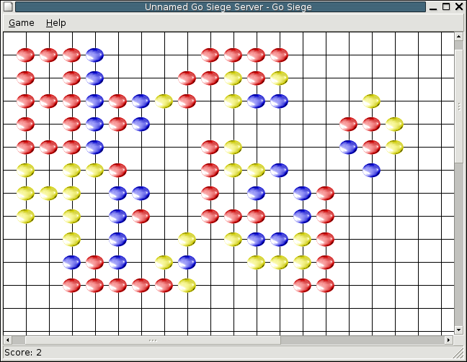Click the vertical scrollbar up arrow

pos(458,37)
